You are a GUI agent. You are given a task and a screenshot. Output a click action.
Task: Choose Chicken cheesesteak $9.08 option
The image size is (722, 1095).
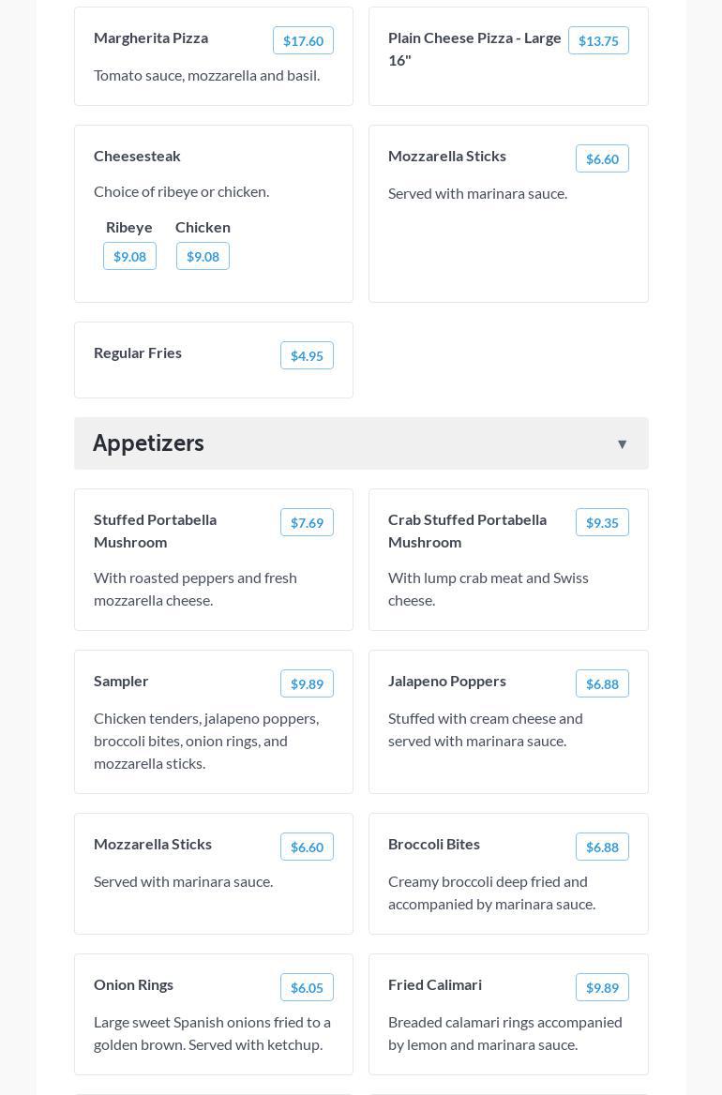click(x=203, y=256)
